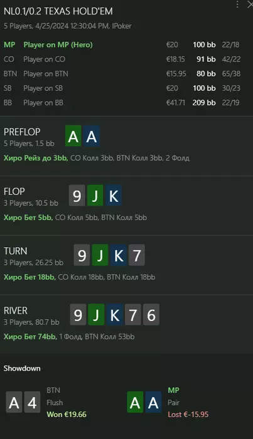Screen dimensions: 253x439
Task: Click the RIVER section heading
Action: (16, 310)
